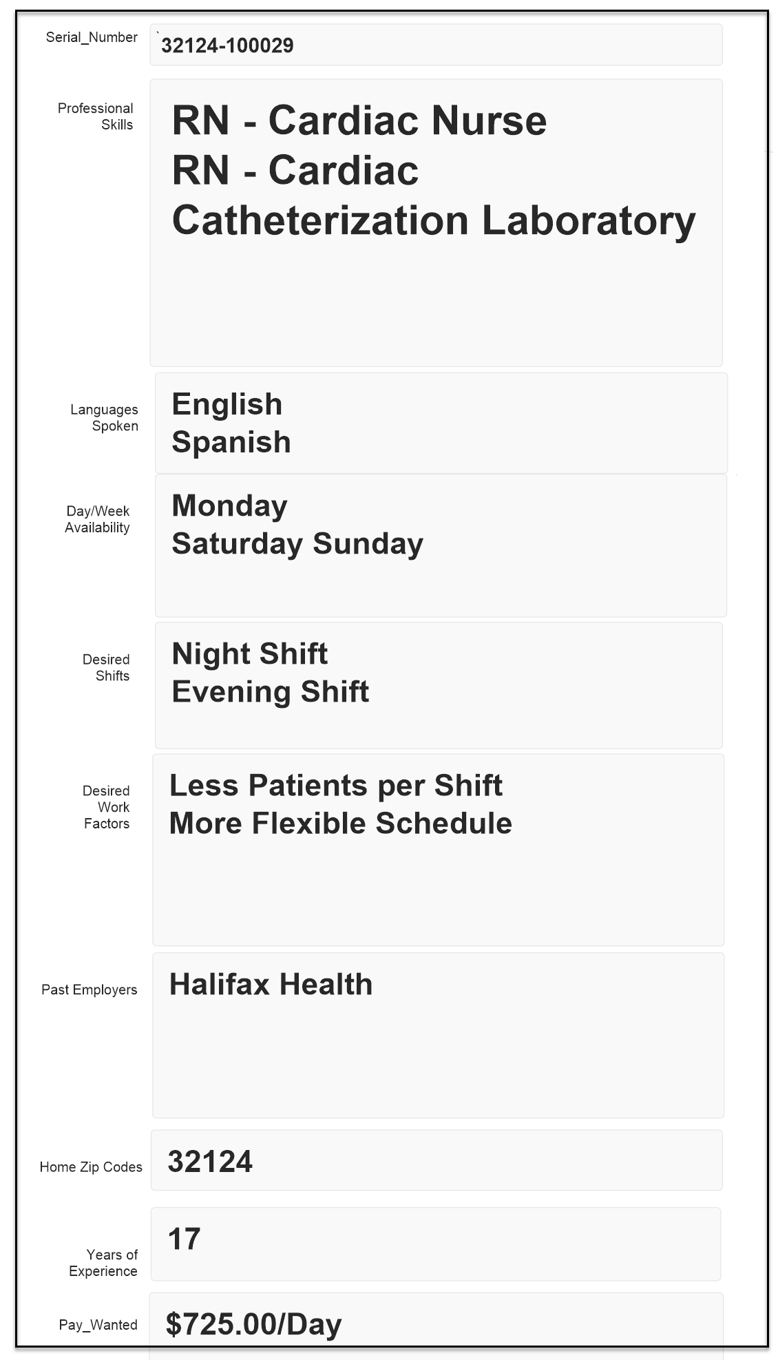Click the Serial_Number input field
Image resolution: width=778 pixels, height=1360 pixels.
pyautogui.click(x=435, y=45)
